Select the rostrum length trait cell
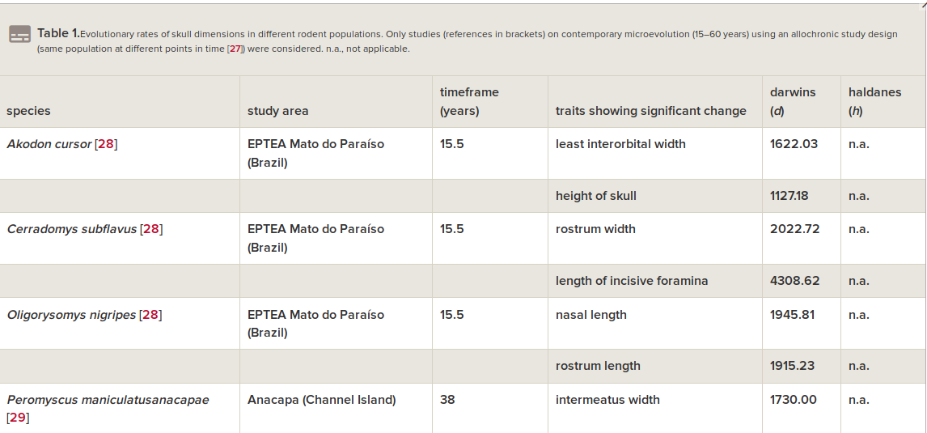The height and width of the screenshot is (433, 927). click(x=656, y=366)
